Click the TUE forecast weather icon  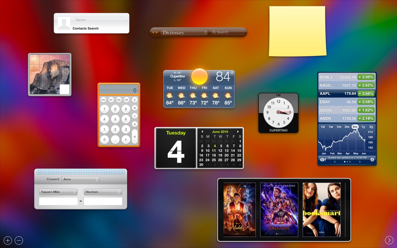(170, 96)
